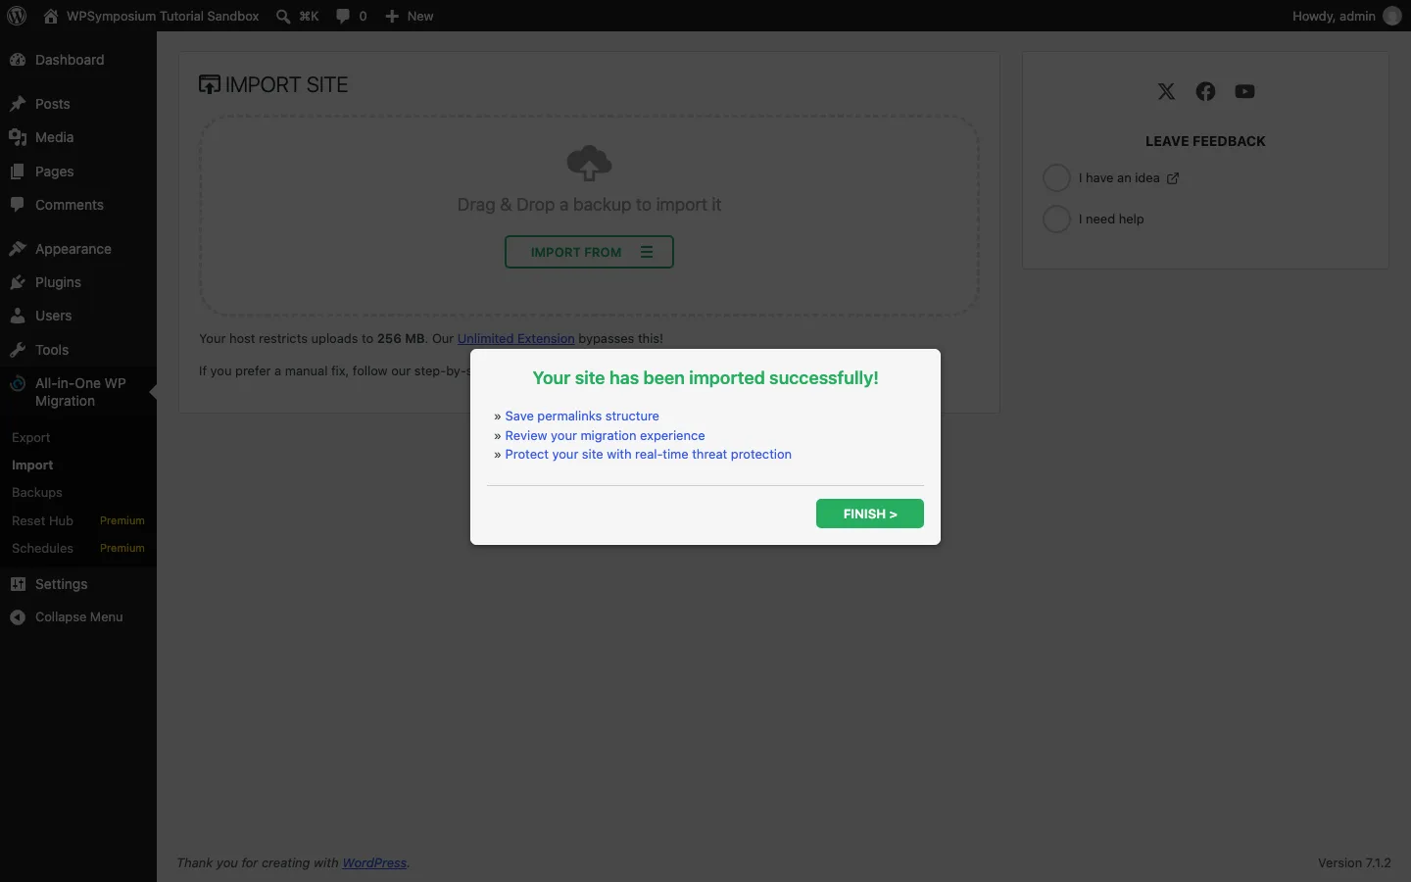Expand the Import From dropdown
The width and height of the screenshot is (1411, 882).
pos(589,252)
